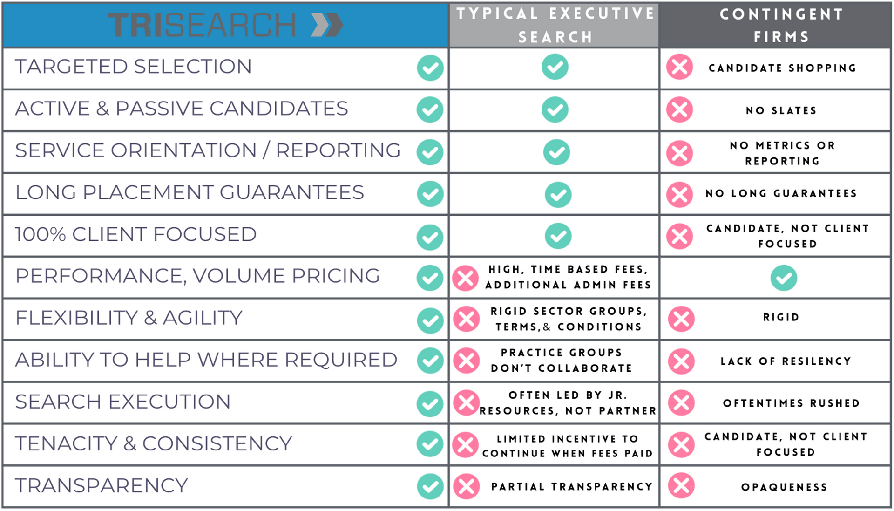Viewport: 894px width, 511px height.
Task: Click the red X next to Partial Transparency
Action: (x=466, y=486)
